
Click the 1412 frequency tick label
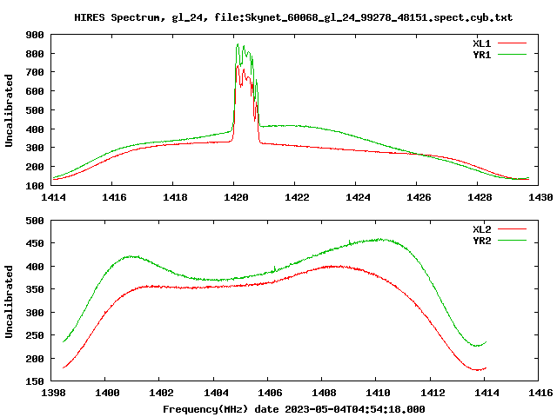[x=433, y=393]
